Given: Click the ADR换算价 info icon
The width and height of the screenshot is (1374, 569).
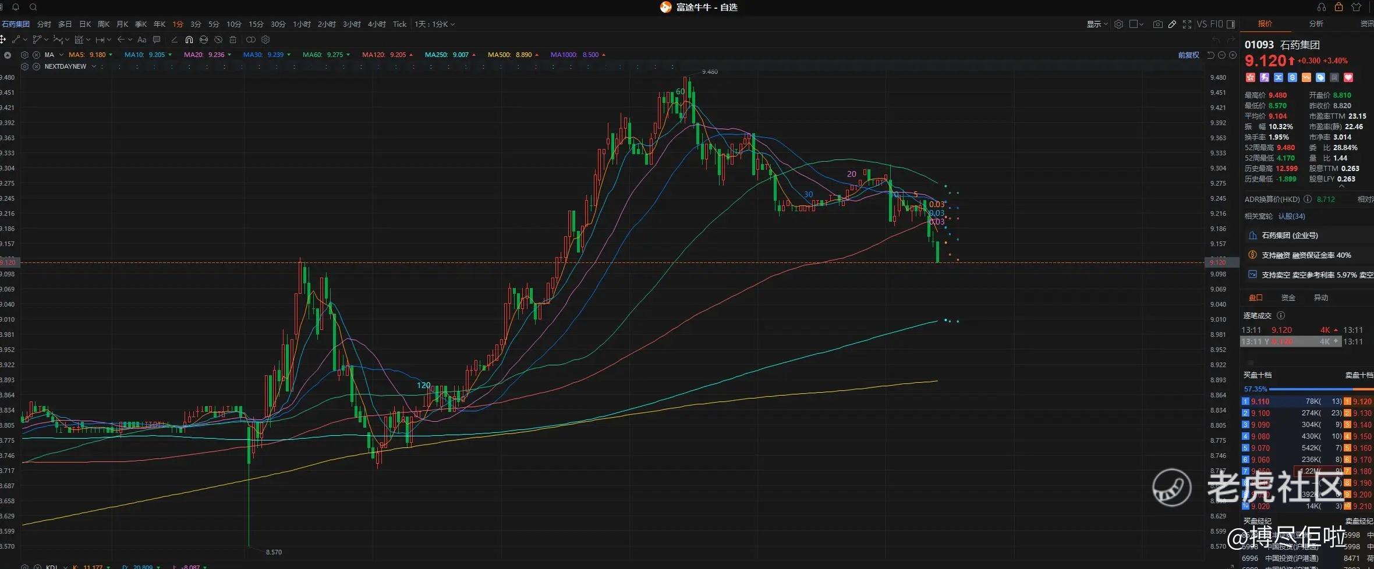Looking at the screenshot, I should coord(1308,199).
